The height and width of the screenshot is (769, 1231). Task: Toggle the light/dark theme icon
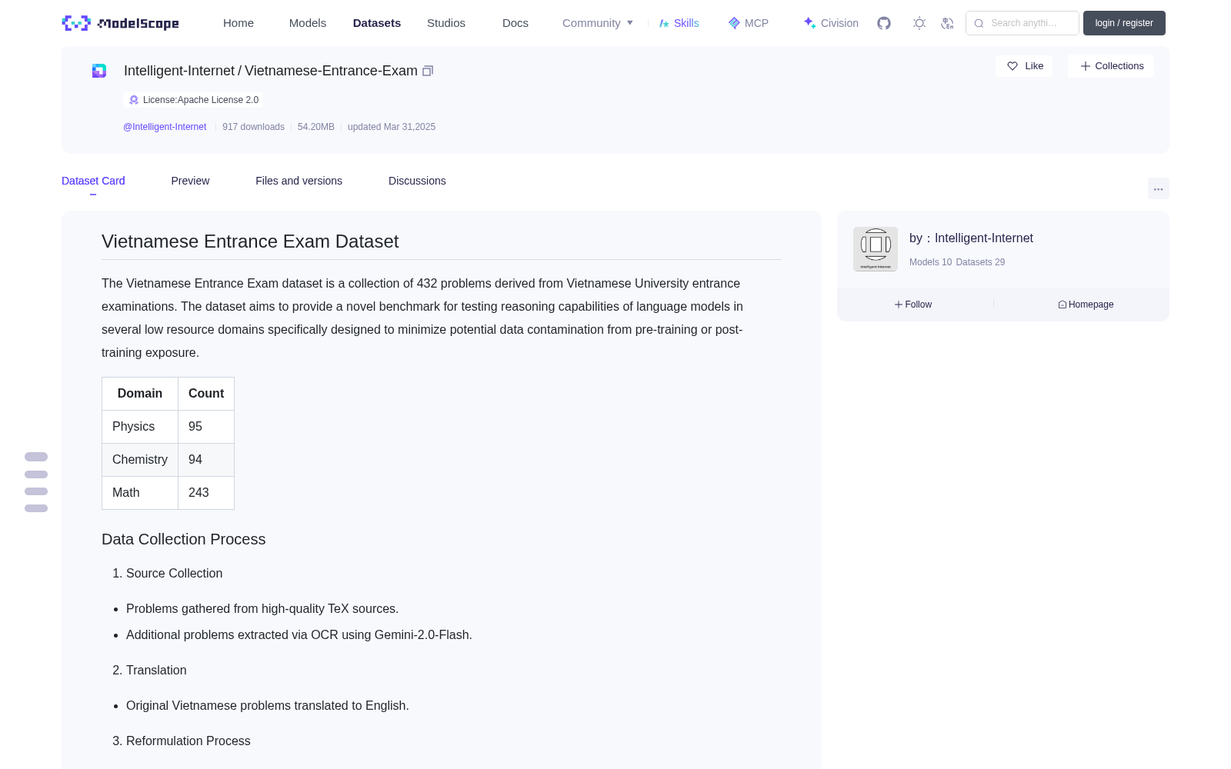(919, 23)
